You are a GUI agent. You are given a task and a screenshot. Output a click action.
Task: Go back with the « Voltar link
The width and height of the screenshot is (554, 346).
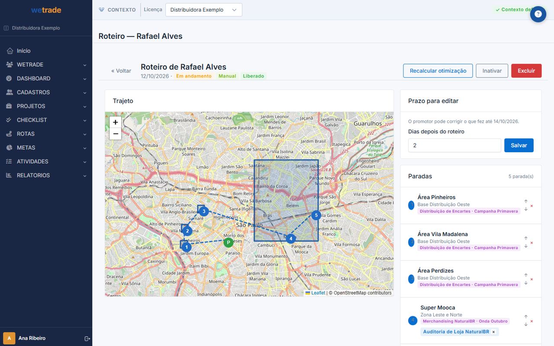click(x=121, y=71)
